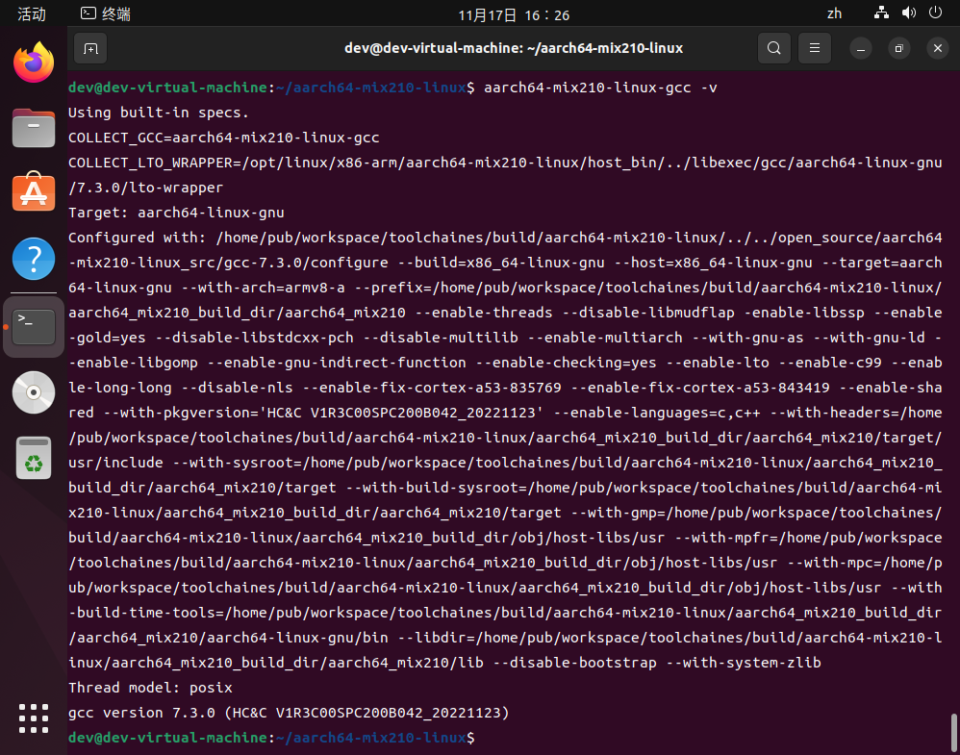Open the date and time calendar
This screenshot has width=960, height=755.
(x=514, y=14)
